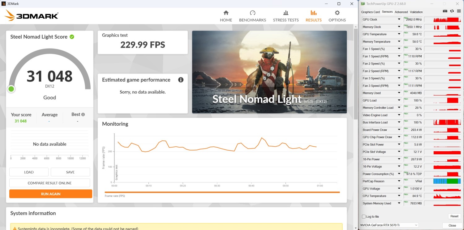Image resolution: width=464 pixels, height=230 pixels.
Task: Click the Estimated game performance info icon
Action: pos(181,80)
